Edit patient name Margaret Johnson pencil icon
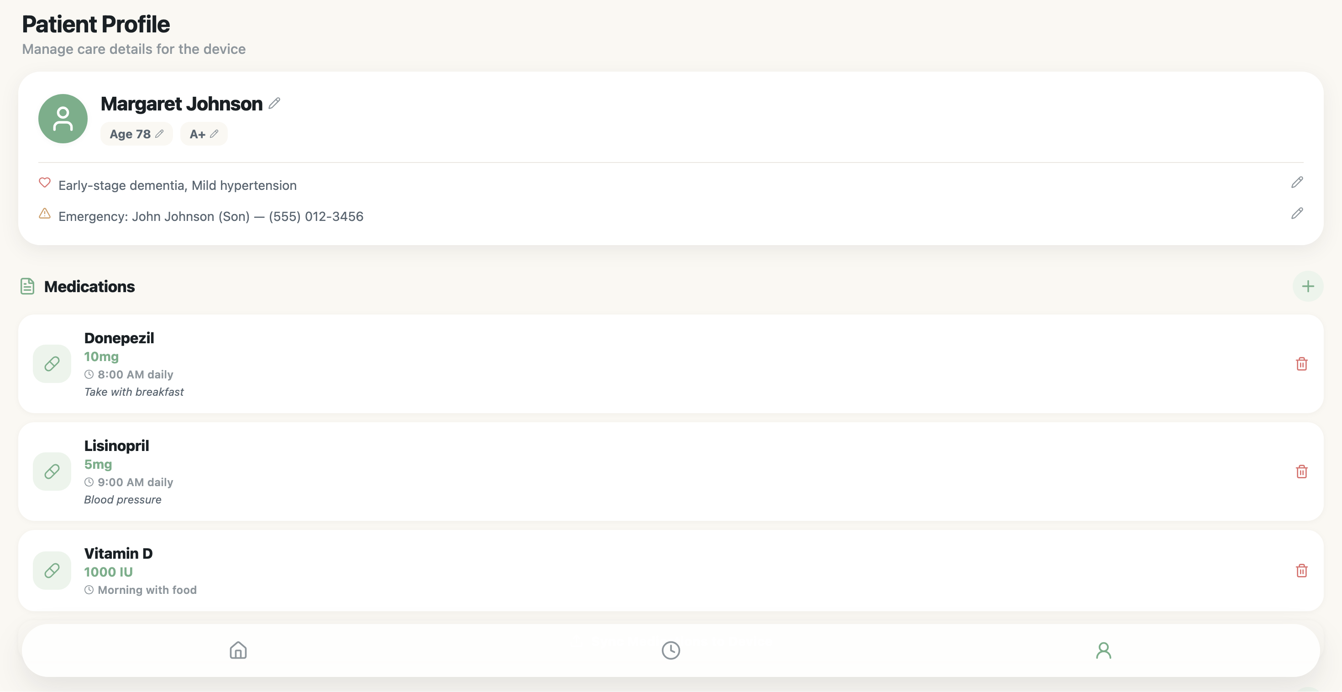The image size is (1342, 692). [x=274, y=103]
